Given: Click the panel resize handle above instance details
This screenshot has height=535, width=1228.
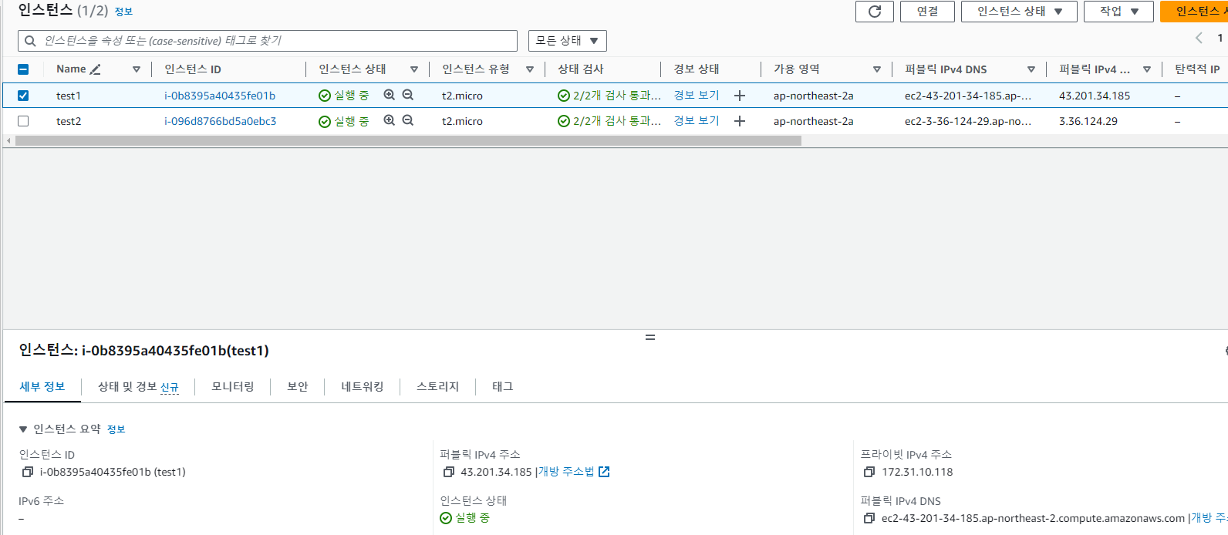Looking at the screenshot, I should [x=650, y=338].
